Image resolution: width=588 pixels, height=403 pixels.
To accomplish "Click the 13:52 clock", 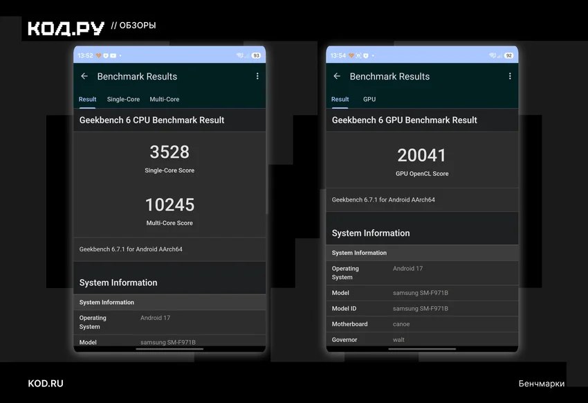I will [85, 55].
